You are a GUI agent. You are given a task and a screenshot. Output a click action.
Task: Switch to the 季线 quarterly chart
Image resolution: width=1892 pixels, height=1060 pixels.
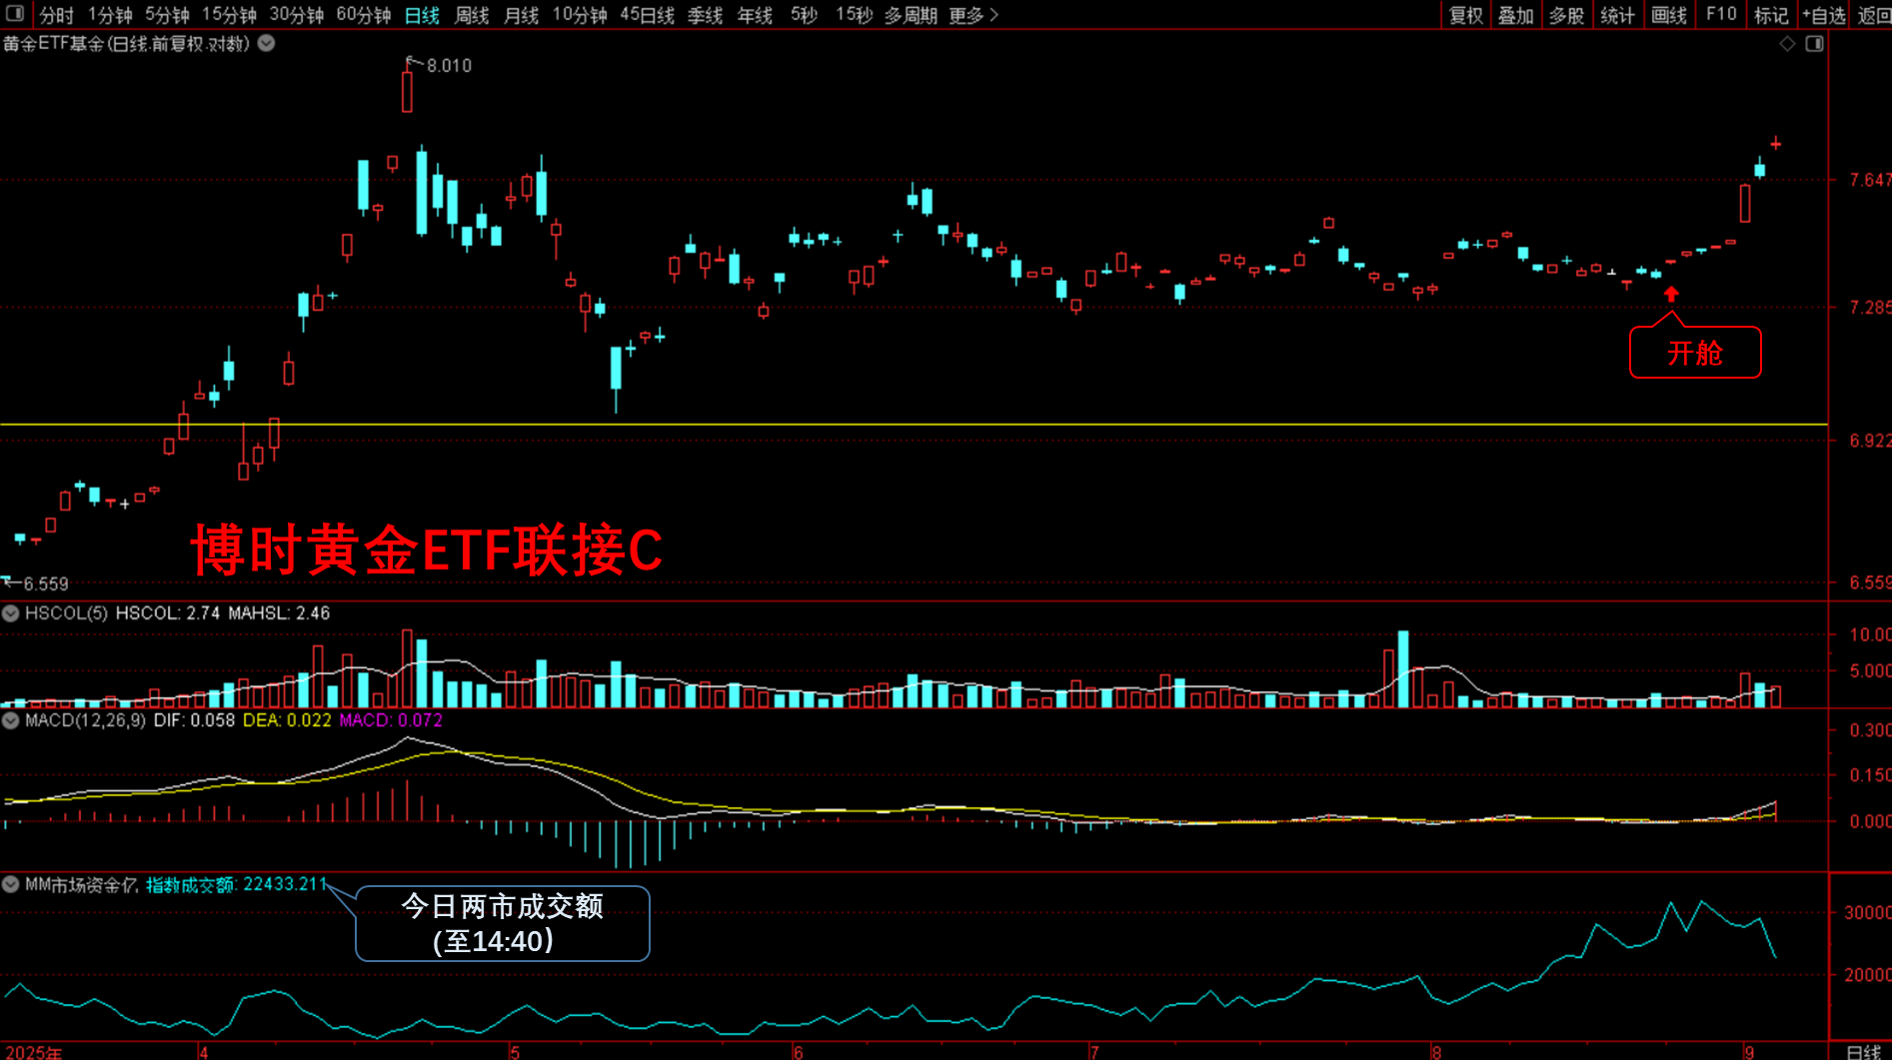pos(706,15)
